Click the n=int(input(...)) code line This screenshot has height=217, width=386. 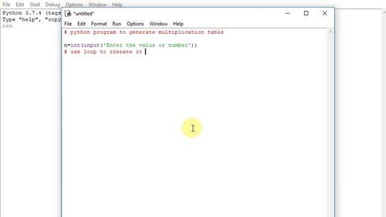(x=130, y=45)
